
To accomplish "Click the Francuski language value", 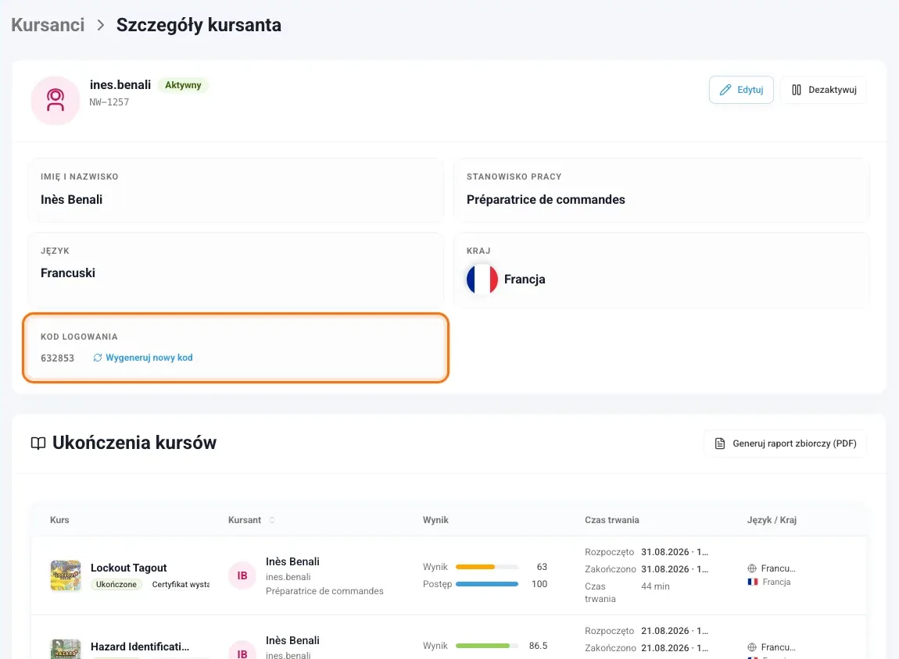I will click(x=68, y=273).
